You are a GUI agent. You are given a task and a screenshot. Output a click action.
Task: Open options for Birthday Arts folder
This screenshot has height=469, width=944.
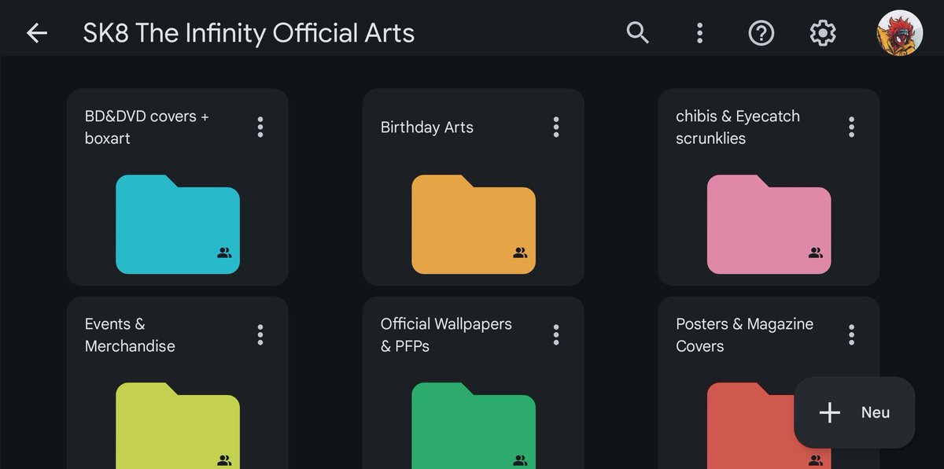556,127
